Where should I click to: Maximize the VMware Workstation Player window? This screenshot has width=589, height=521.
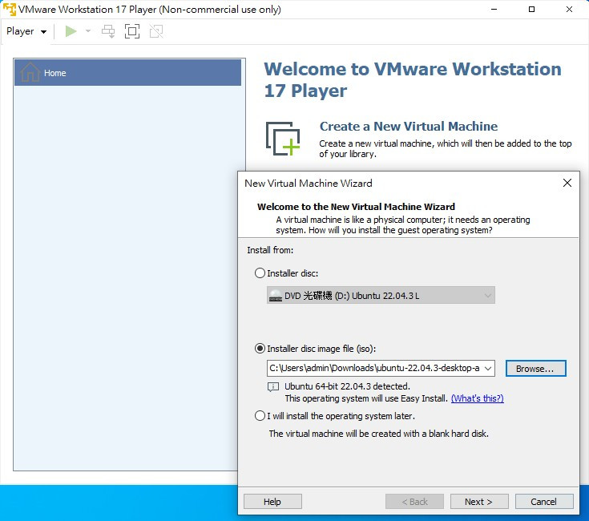coord(531,9)
